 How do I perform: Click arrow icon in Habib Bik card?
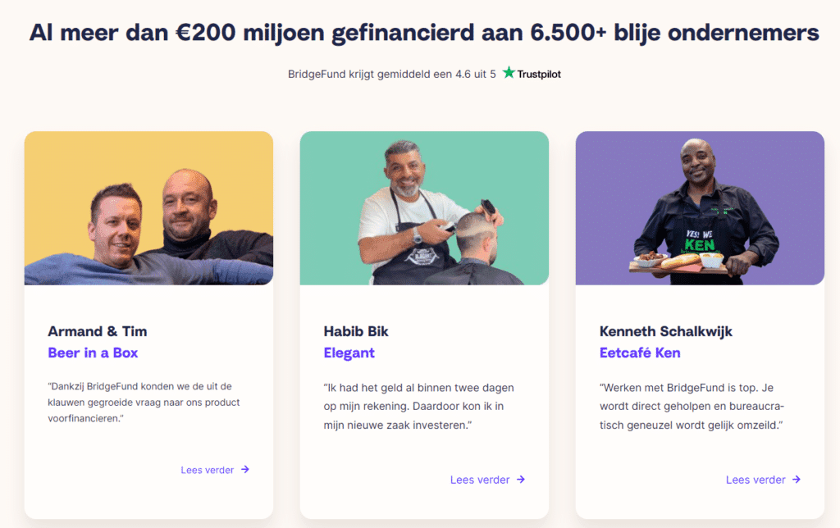521,480
